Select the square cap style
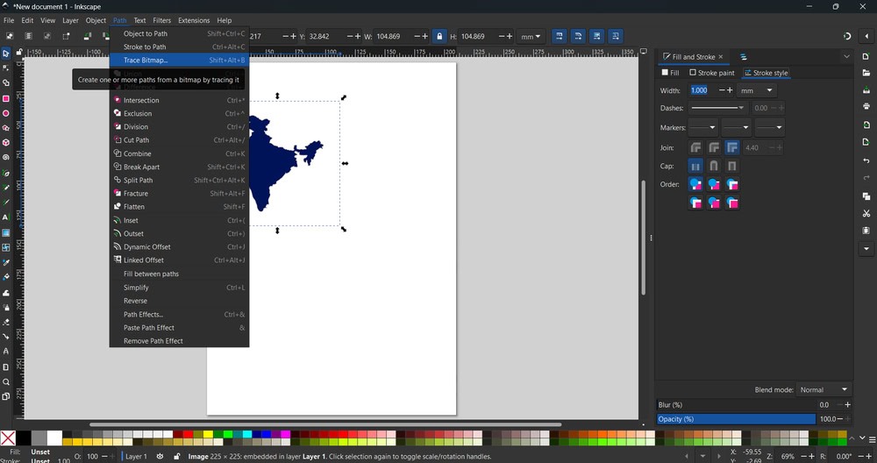The height and width of the screenshot is (463, 877). (x=732, y=166)
